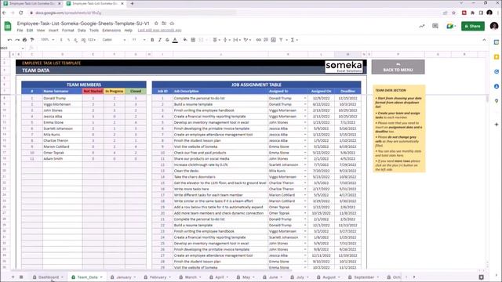
Task: Activate the paint format tool
Action: point(32,40)
